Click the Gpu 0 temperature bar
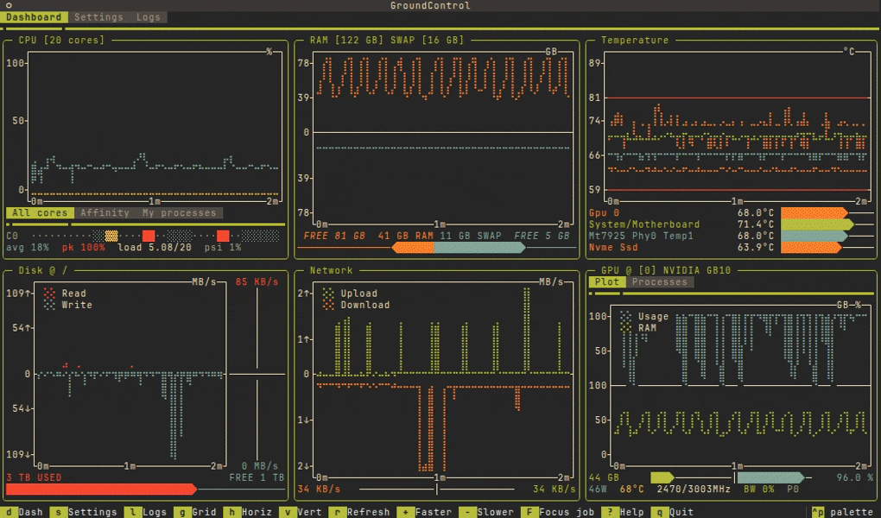881x518 pixels. [814, 213]
